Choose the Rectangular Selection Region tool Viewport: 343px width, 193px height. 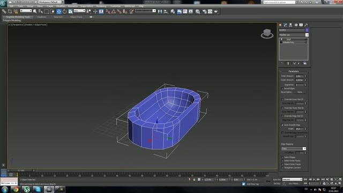[47, 11]
